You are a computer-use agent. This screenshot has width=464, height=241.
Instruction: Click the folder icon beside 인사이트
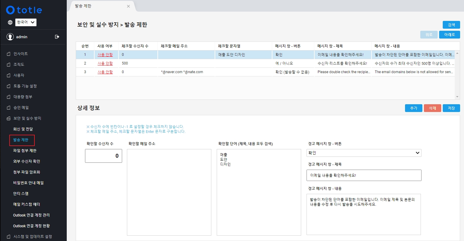(9, 54)
